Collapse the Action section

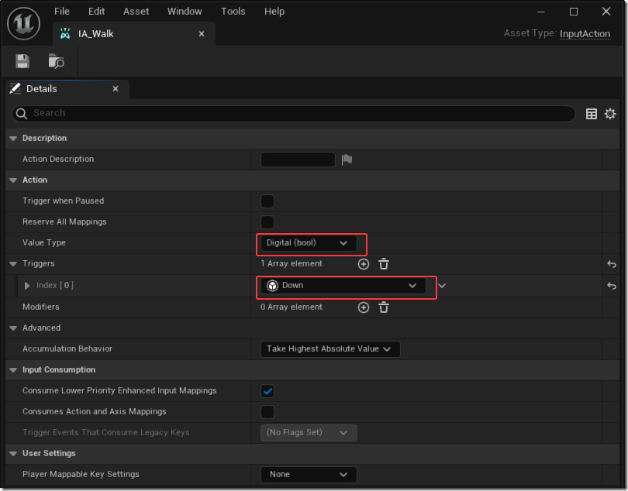[13, 180]
